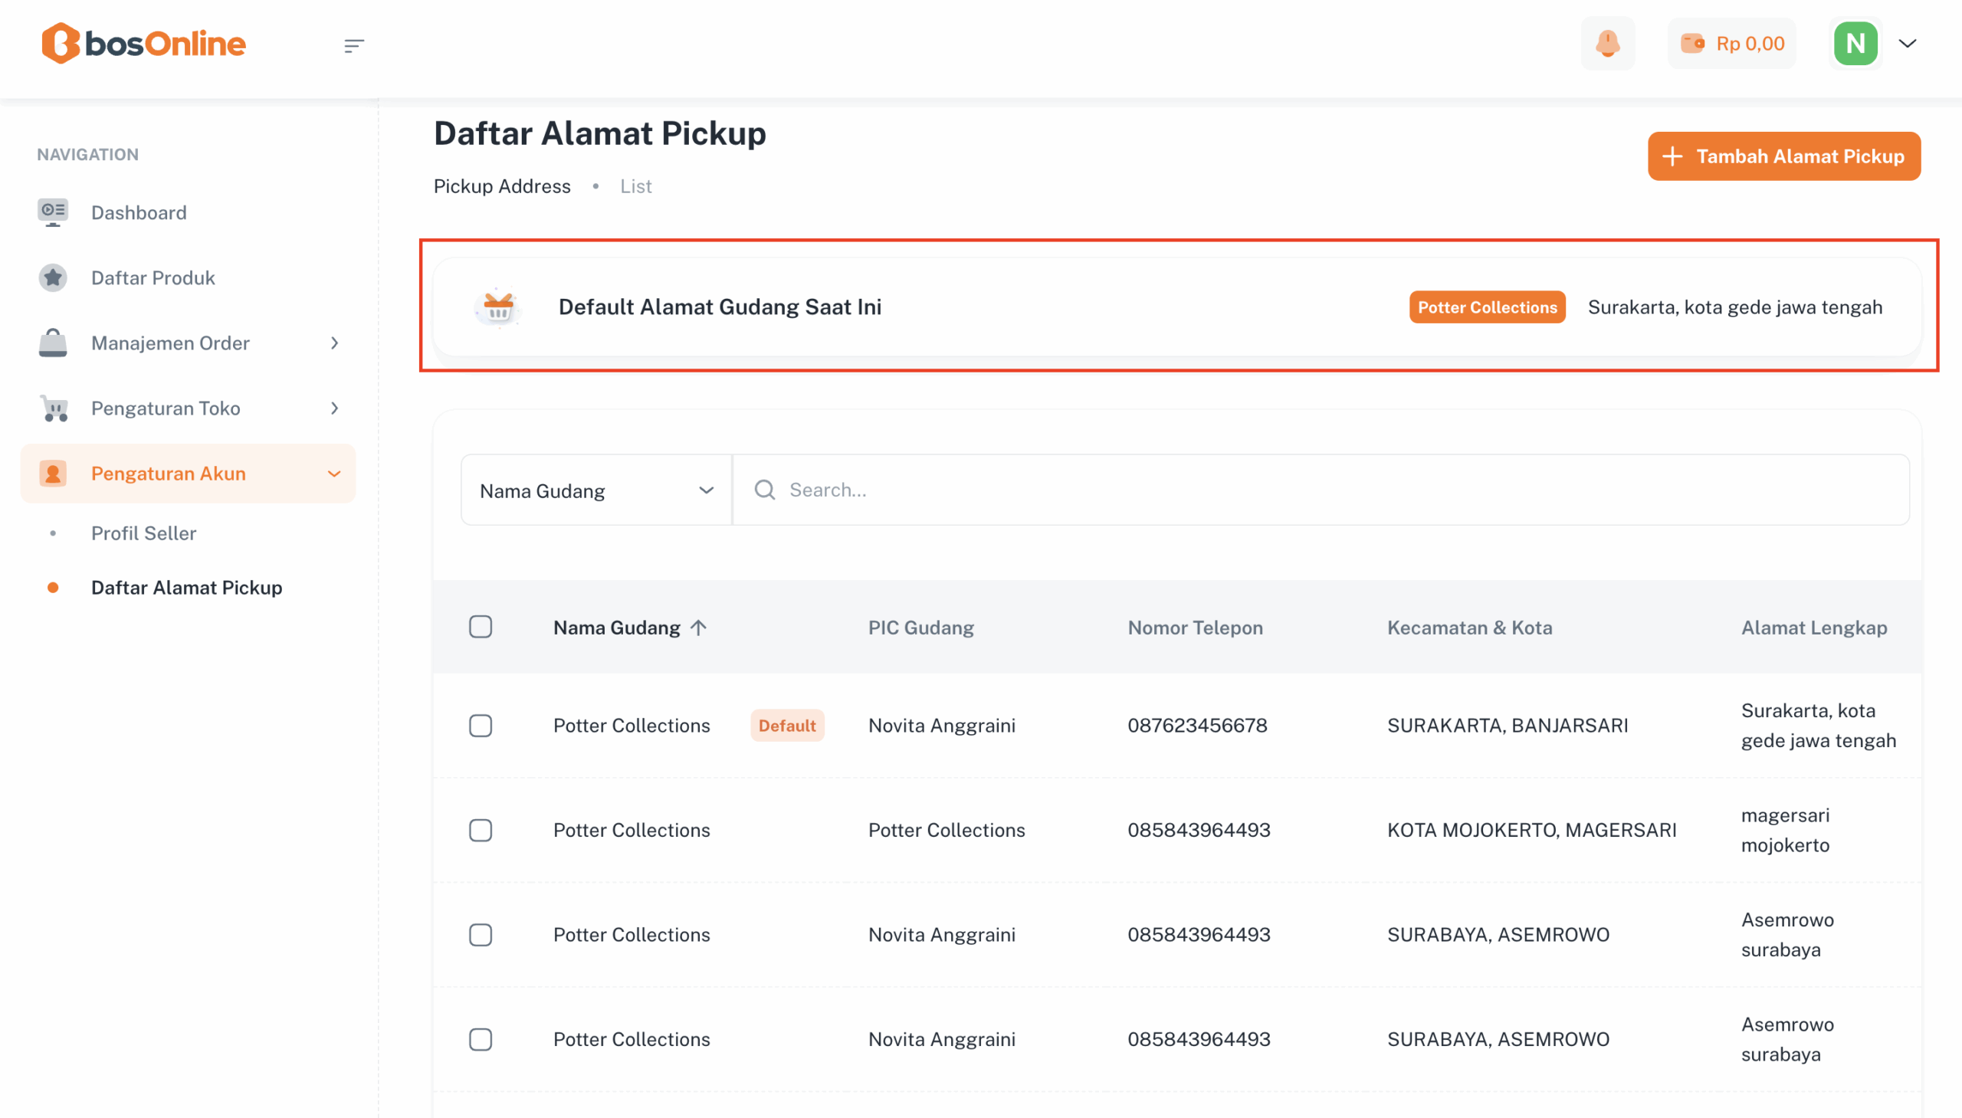Expand the Pengaturan Toko submenu
Image resolution: width=1962 pixels, height=1118 pixels.
click(x=334, y=408)
